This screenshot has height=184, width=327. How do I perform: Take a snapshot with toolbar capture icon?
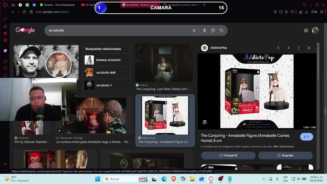[281, 12]
